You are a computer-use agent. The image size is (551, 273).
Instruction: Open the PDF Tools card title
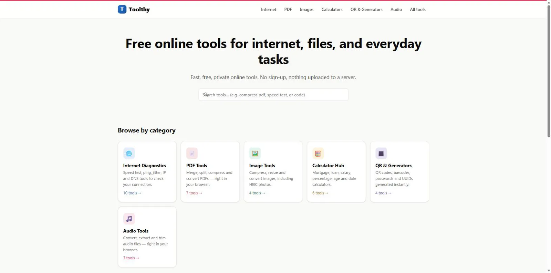click(x=197, y=166)
